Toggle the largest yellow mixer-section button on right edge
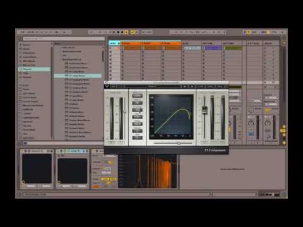303x227 pixels. point(283,131)
